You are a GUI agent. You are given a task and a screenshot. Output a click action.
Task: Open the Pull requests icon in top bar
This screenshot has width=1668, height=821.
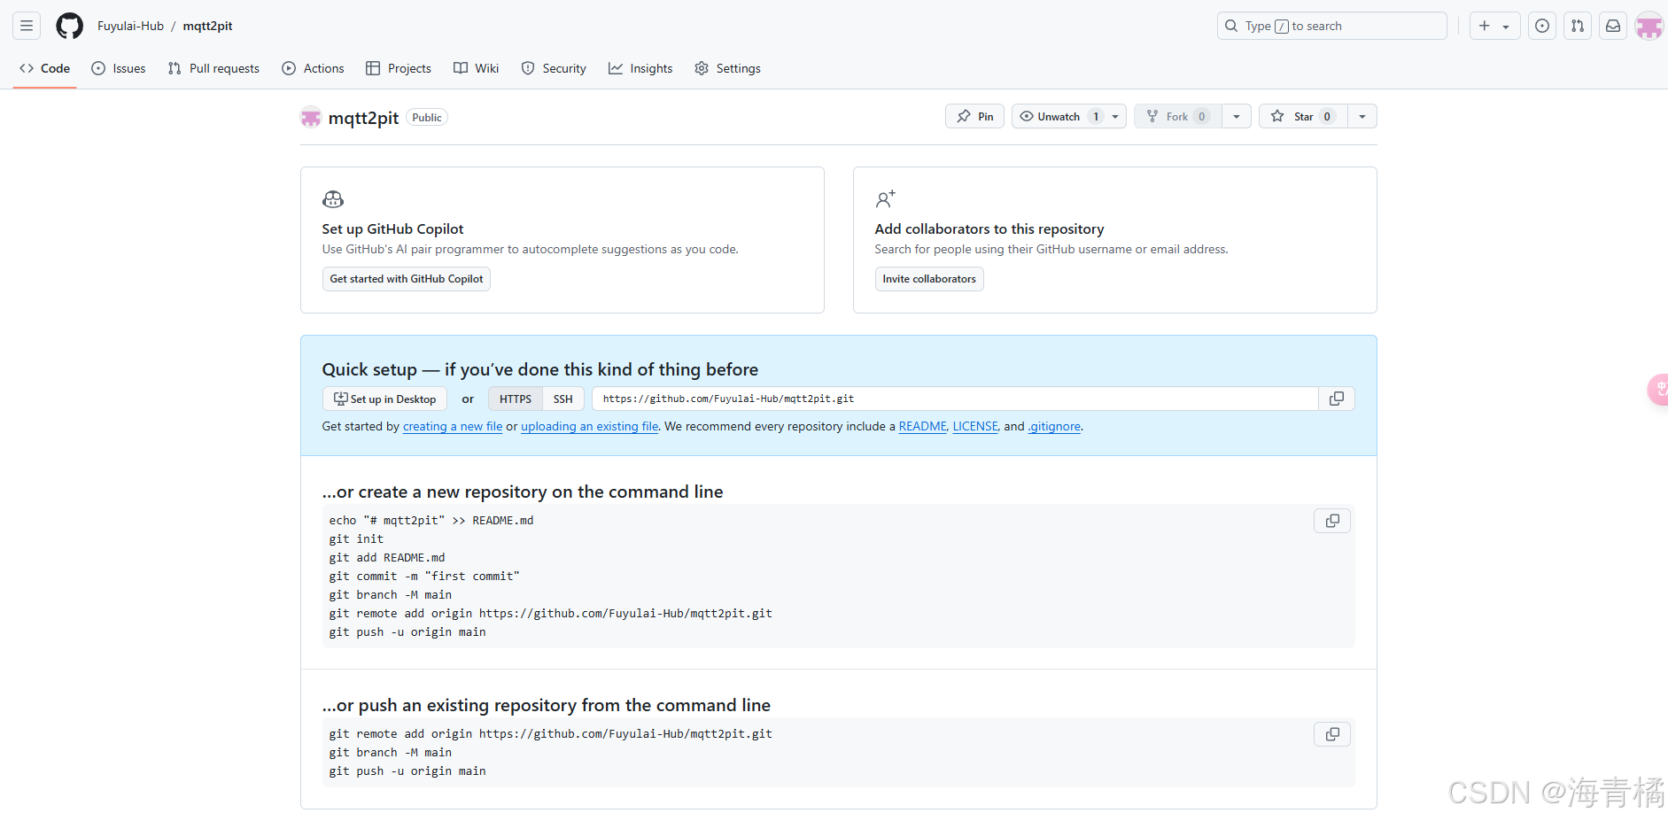point(1578,26)
